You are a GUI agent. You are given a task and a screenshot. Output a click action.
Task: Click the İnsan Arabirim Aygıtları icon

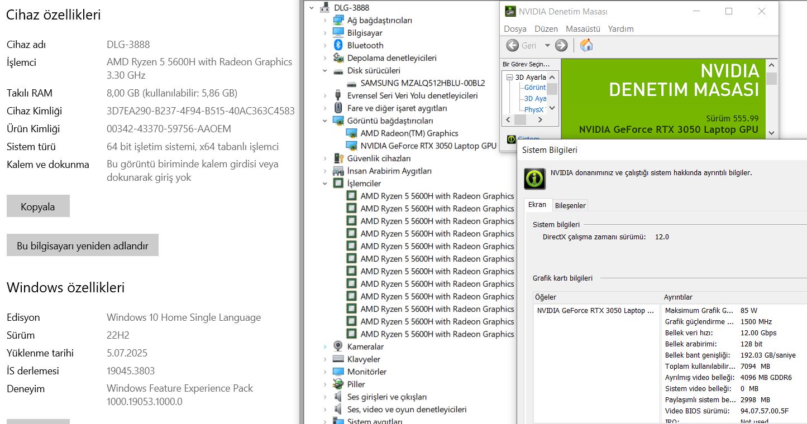pyautogui.click(x=338, y=171)
